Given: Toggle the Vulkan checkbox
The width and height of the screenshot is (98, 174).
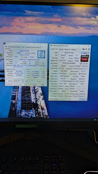Looking at the screenshot, I should [x=58, y=96].
